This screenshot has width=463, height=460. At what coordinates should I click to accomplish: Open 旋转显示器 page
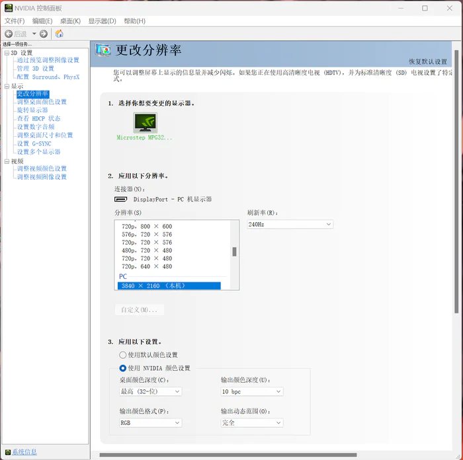(x=32, y=110)
